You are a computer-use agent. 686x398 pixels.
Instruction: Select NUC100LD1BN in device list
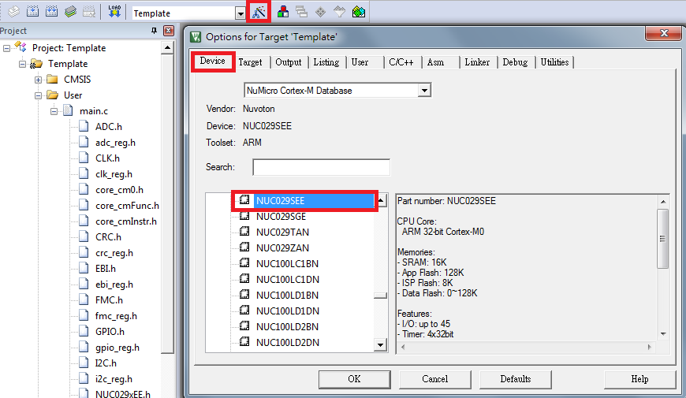pos(287,295)
